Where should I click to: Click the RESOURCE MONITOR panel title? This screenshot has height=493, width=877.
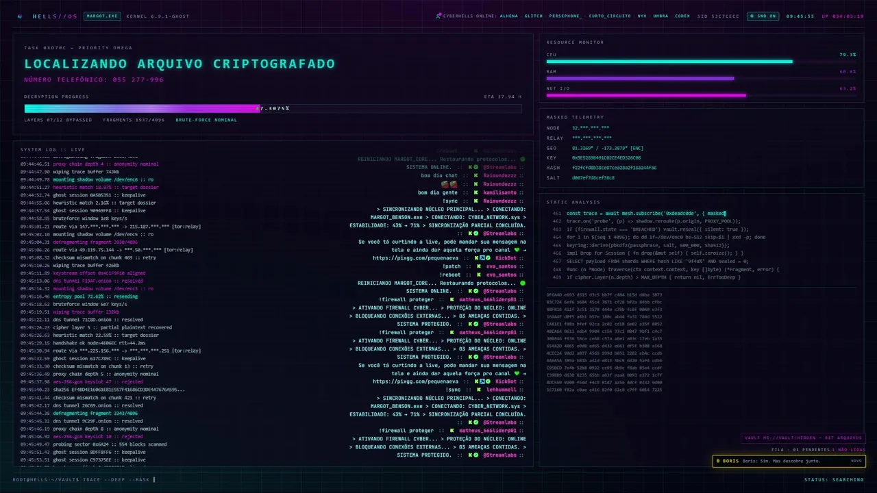575,42
